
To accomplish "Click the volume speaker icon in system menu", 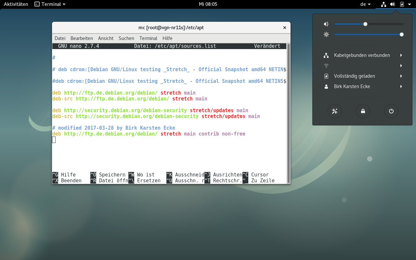I will point(326,24).
